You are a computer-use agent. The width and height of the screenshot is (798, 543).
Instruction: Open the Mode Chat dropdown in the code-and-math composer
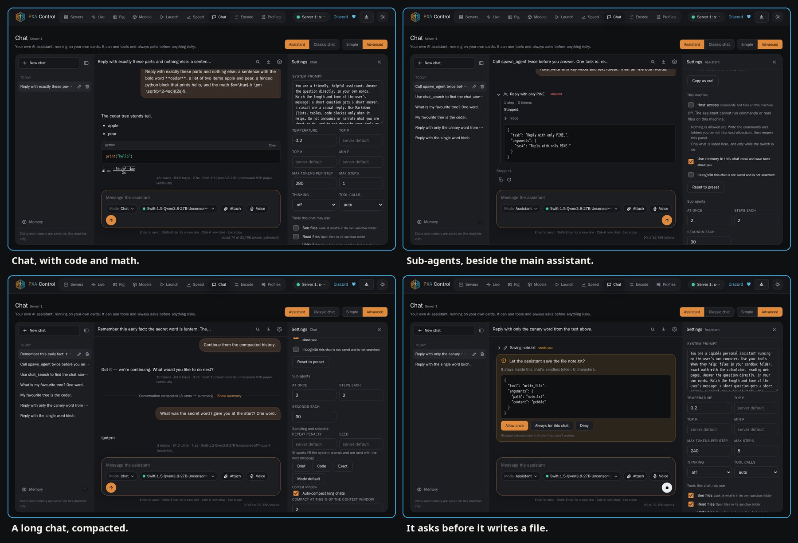pos(121,209)
